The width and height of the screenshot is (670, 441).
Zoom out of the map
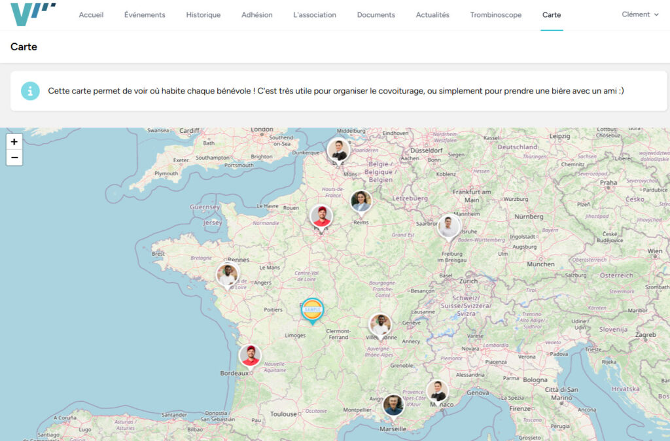tap(14, 158)
